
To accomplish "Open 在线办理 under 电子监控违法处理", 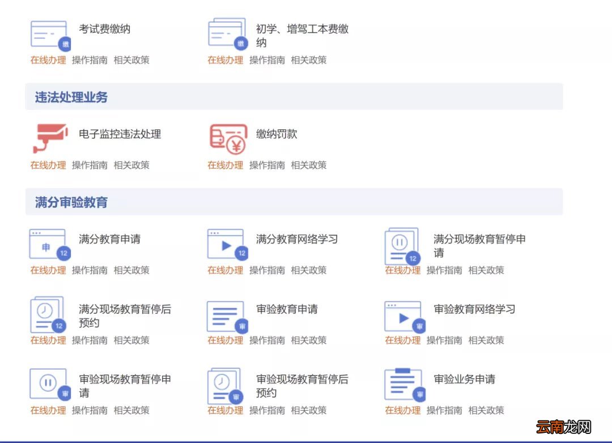I will click(x=48, y=165).
